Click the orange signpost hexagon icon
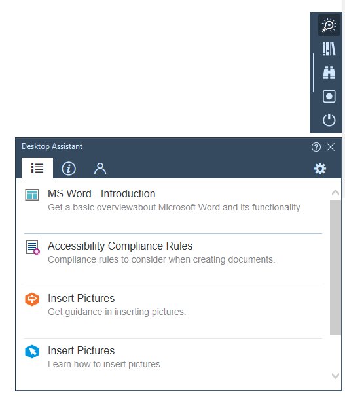Screen dimensions: 345x398 [x=32, y=299]
